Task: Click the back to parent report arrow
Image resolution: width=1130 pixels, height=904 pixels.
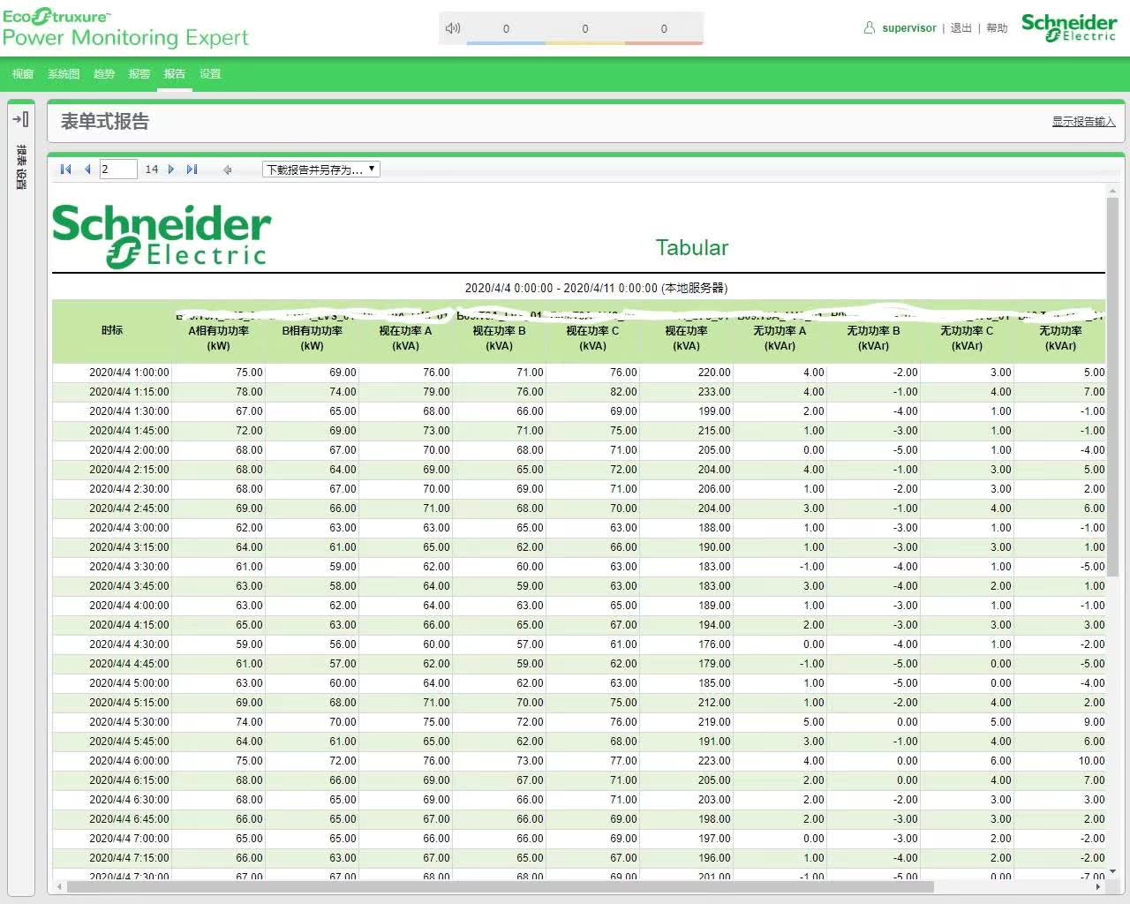Action: pos(228,169)
